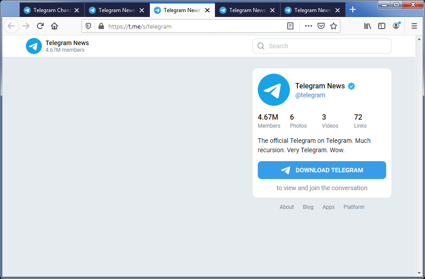Close the fifth Telegram News tab

tap(338, 10)
